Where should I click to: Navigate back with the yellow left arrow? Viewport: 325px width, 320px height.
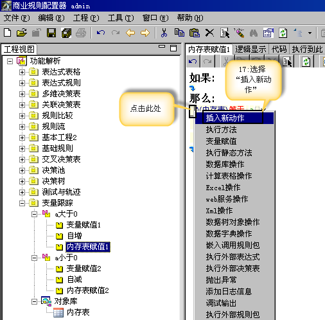[130, 33]
